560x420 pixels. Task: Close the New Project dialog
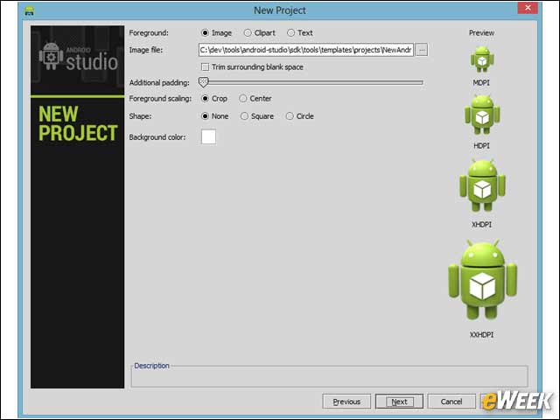(x=528, y=8)
